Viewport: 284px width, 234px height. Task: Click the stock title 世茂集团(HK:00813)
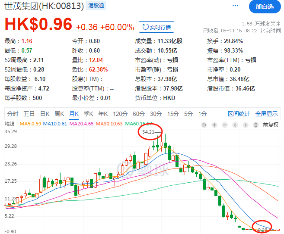44,6
